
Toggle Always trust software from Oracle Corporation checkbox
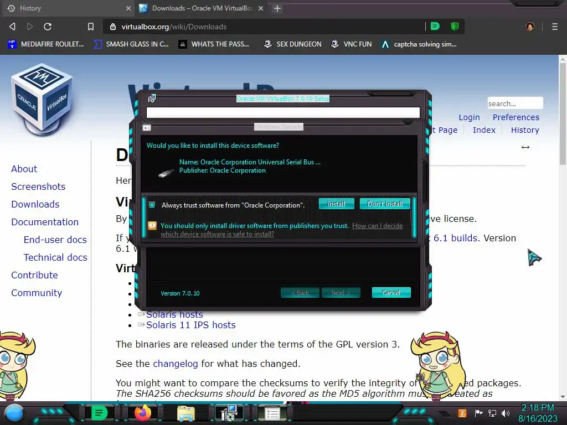point(152,205)
